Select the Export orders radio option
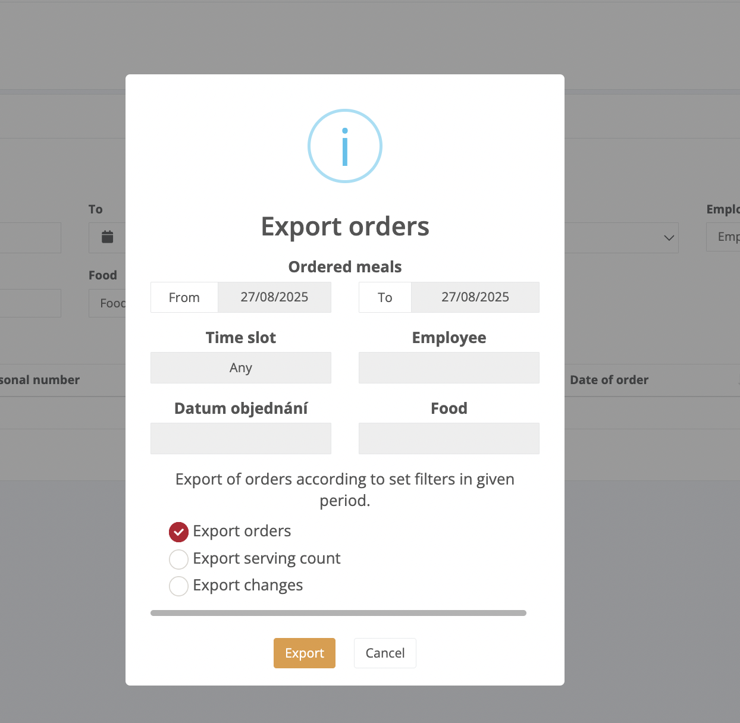This screenshot has height=723, width=740. click(x=178, y=532)
